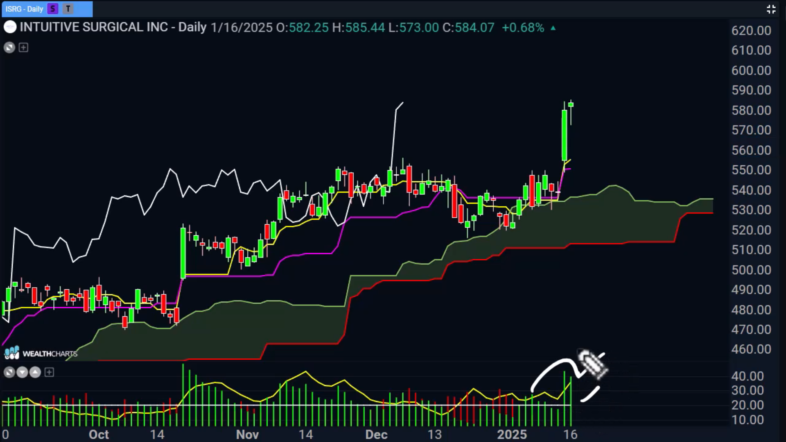Click the 13 date label on the time axis

[434, 435]
